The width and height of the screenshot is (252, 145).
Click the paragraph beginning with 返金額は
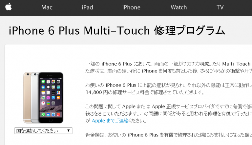(169, 135)
